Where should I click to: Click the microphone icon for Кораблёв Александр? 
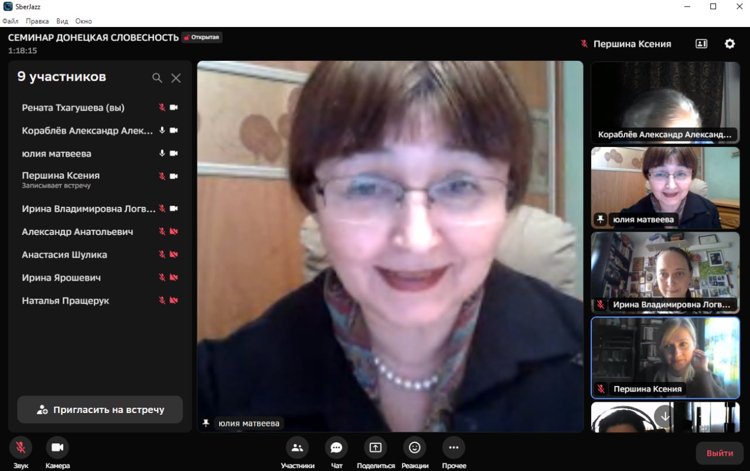[x=162, y=131]
